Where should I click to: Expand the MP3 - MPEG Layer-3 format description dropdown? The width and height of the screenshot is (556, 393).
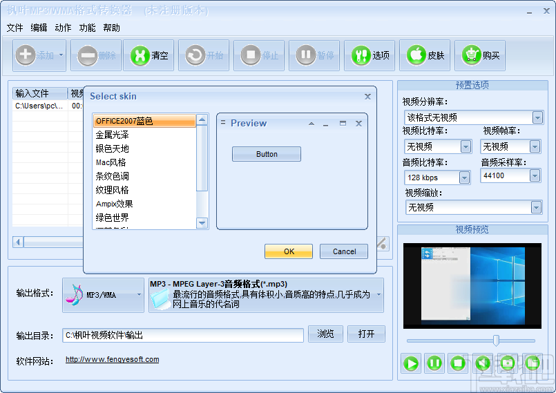[378, 295]
